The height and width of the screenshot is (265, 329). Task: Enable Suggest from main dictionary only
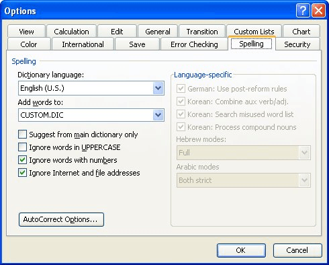22,135
